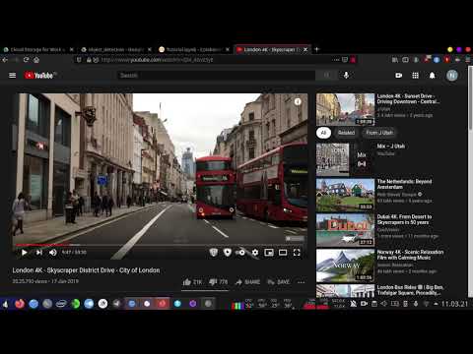Viewport: 473px width, 354px height.
Task: Click the page vertical scrollbar
Action: point(470,98)
